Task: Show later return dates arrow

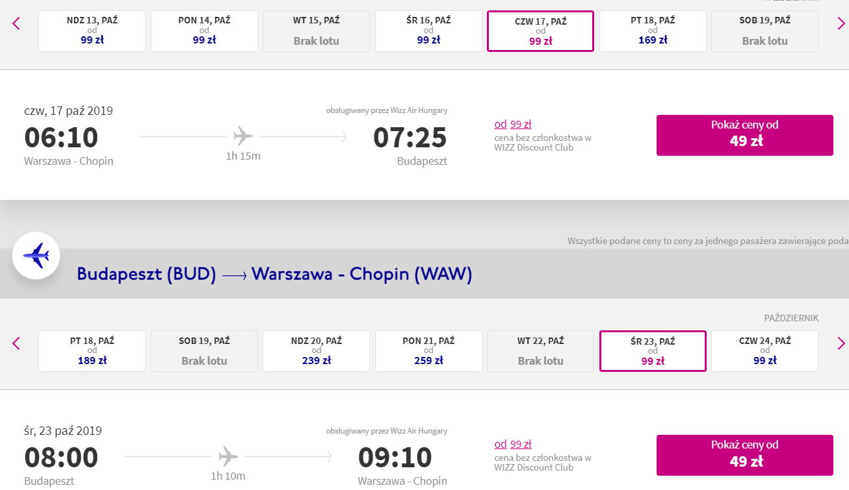Action: click(841, 343)
